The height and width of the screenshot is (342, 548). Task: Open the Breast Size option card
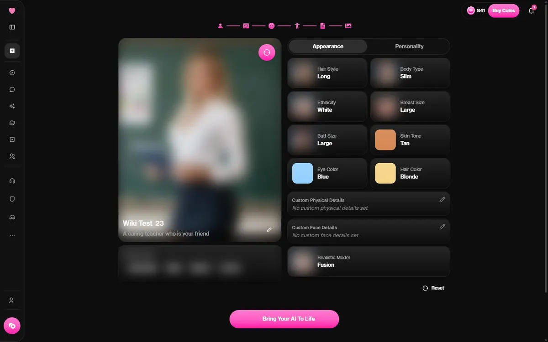(410, 106)
